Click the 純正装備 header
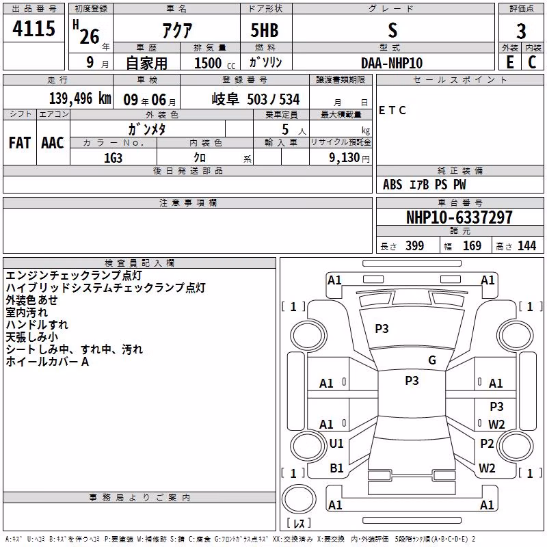The image size is (547, 547). (460, 170)
